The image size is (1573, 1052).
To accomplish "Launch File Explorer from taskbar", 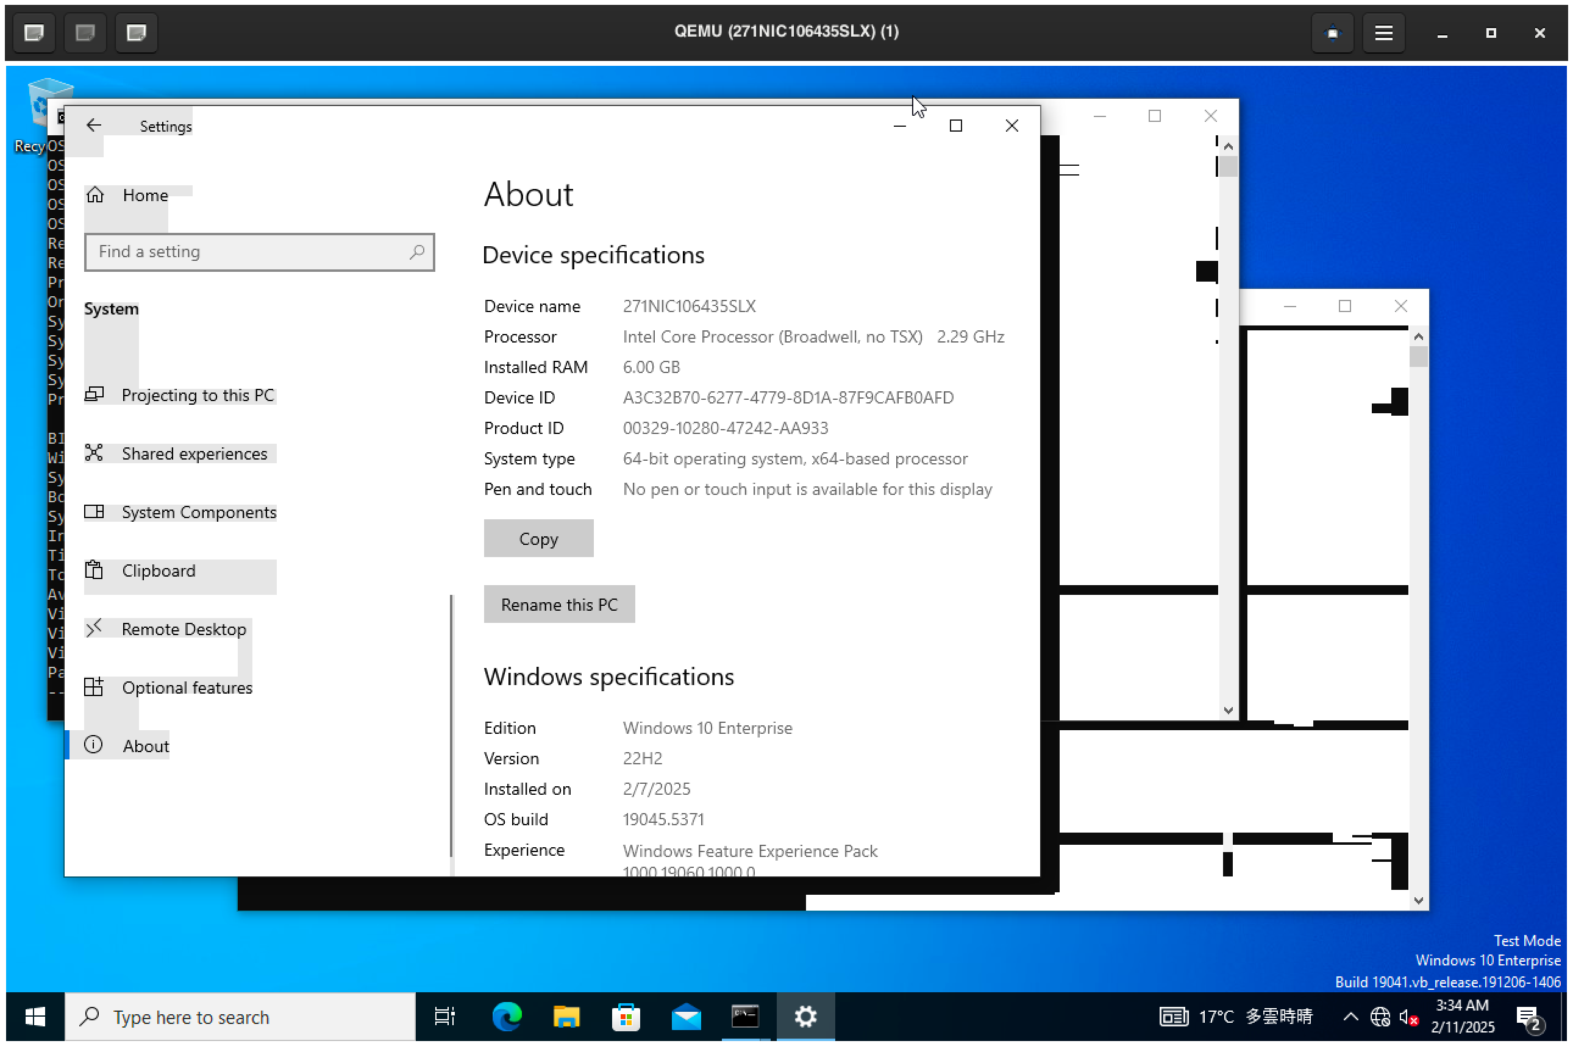I will (x=566, y=1017).
